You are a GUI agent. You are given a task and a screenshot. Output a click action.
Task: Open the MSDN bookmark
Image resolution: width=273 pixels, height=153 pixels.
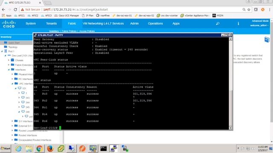coord(218,15)
